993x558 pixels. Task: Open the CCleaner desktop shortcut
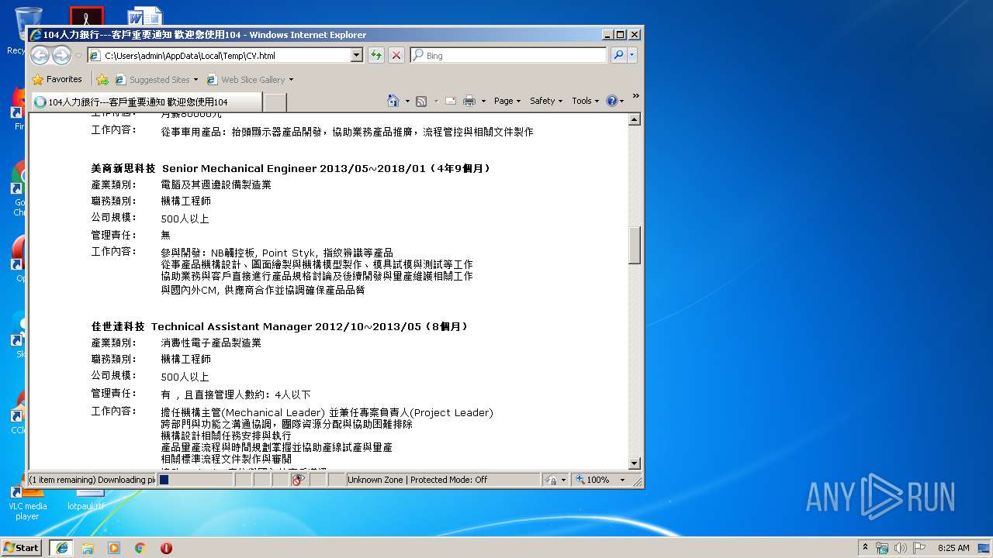[x=18, y=413]
